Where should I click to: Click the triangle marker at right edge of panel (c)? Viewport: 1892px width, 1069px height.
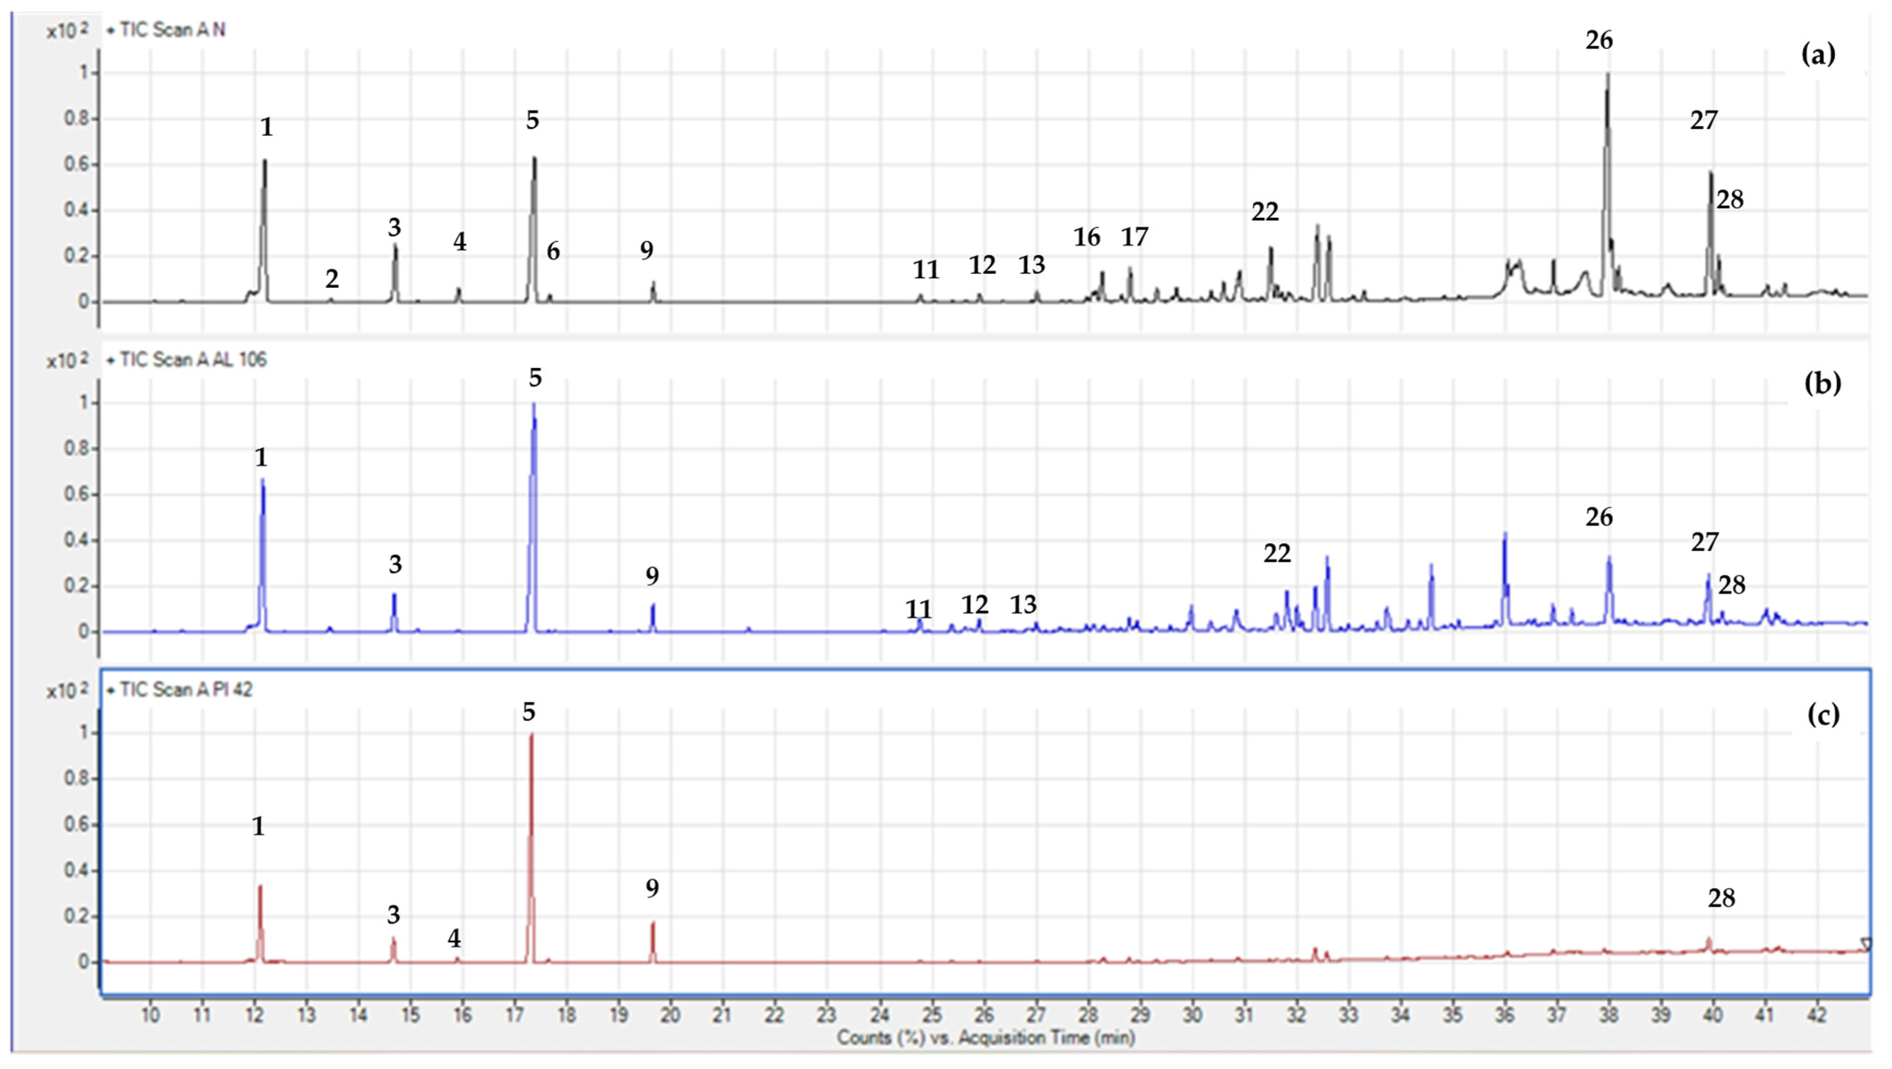point(1866,944)
